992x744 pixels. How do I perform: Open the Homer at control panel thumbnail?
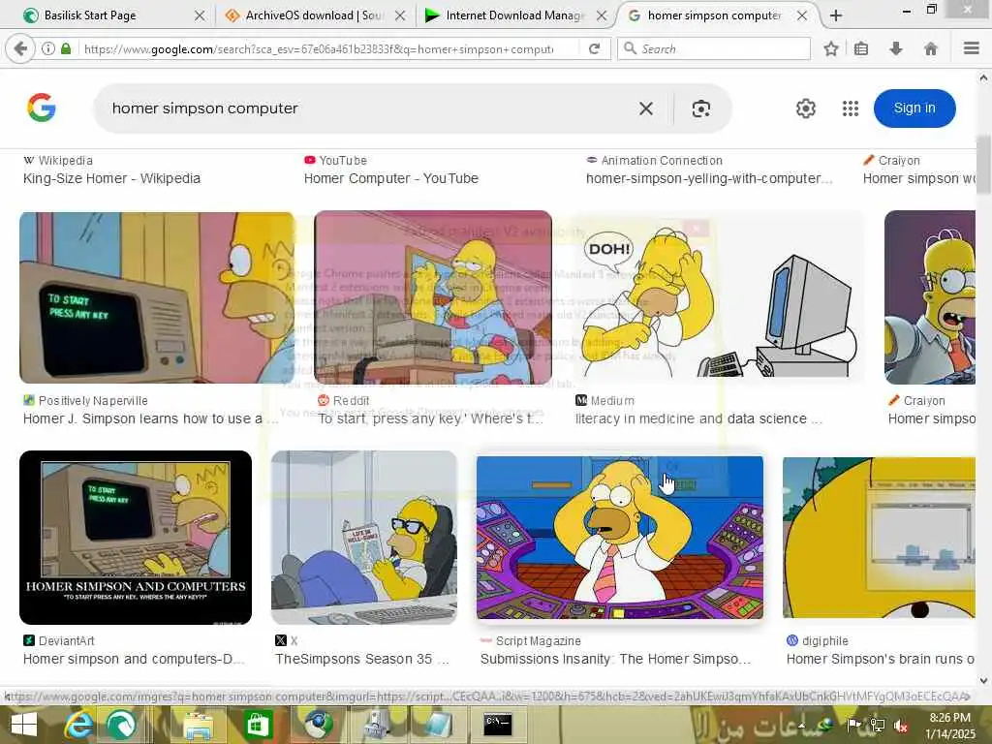[620, 538]
